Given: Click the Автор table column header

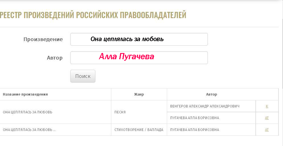Looking at the screenshot, I should pos(212,94).
